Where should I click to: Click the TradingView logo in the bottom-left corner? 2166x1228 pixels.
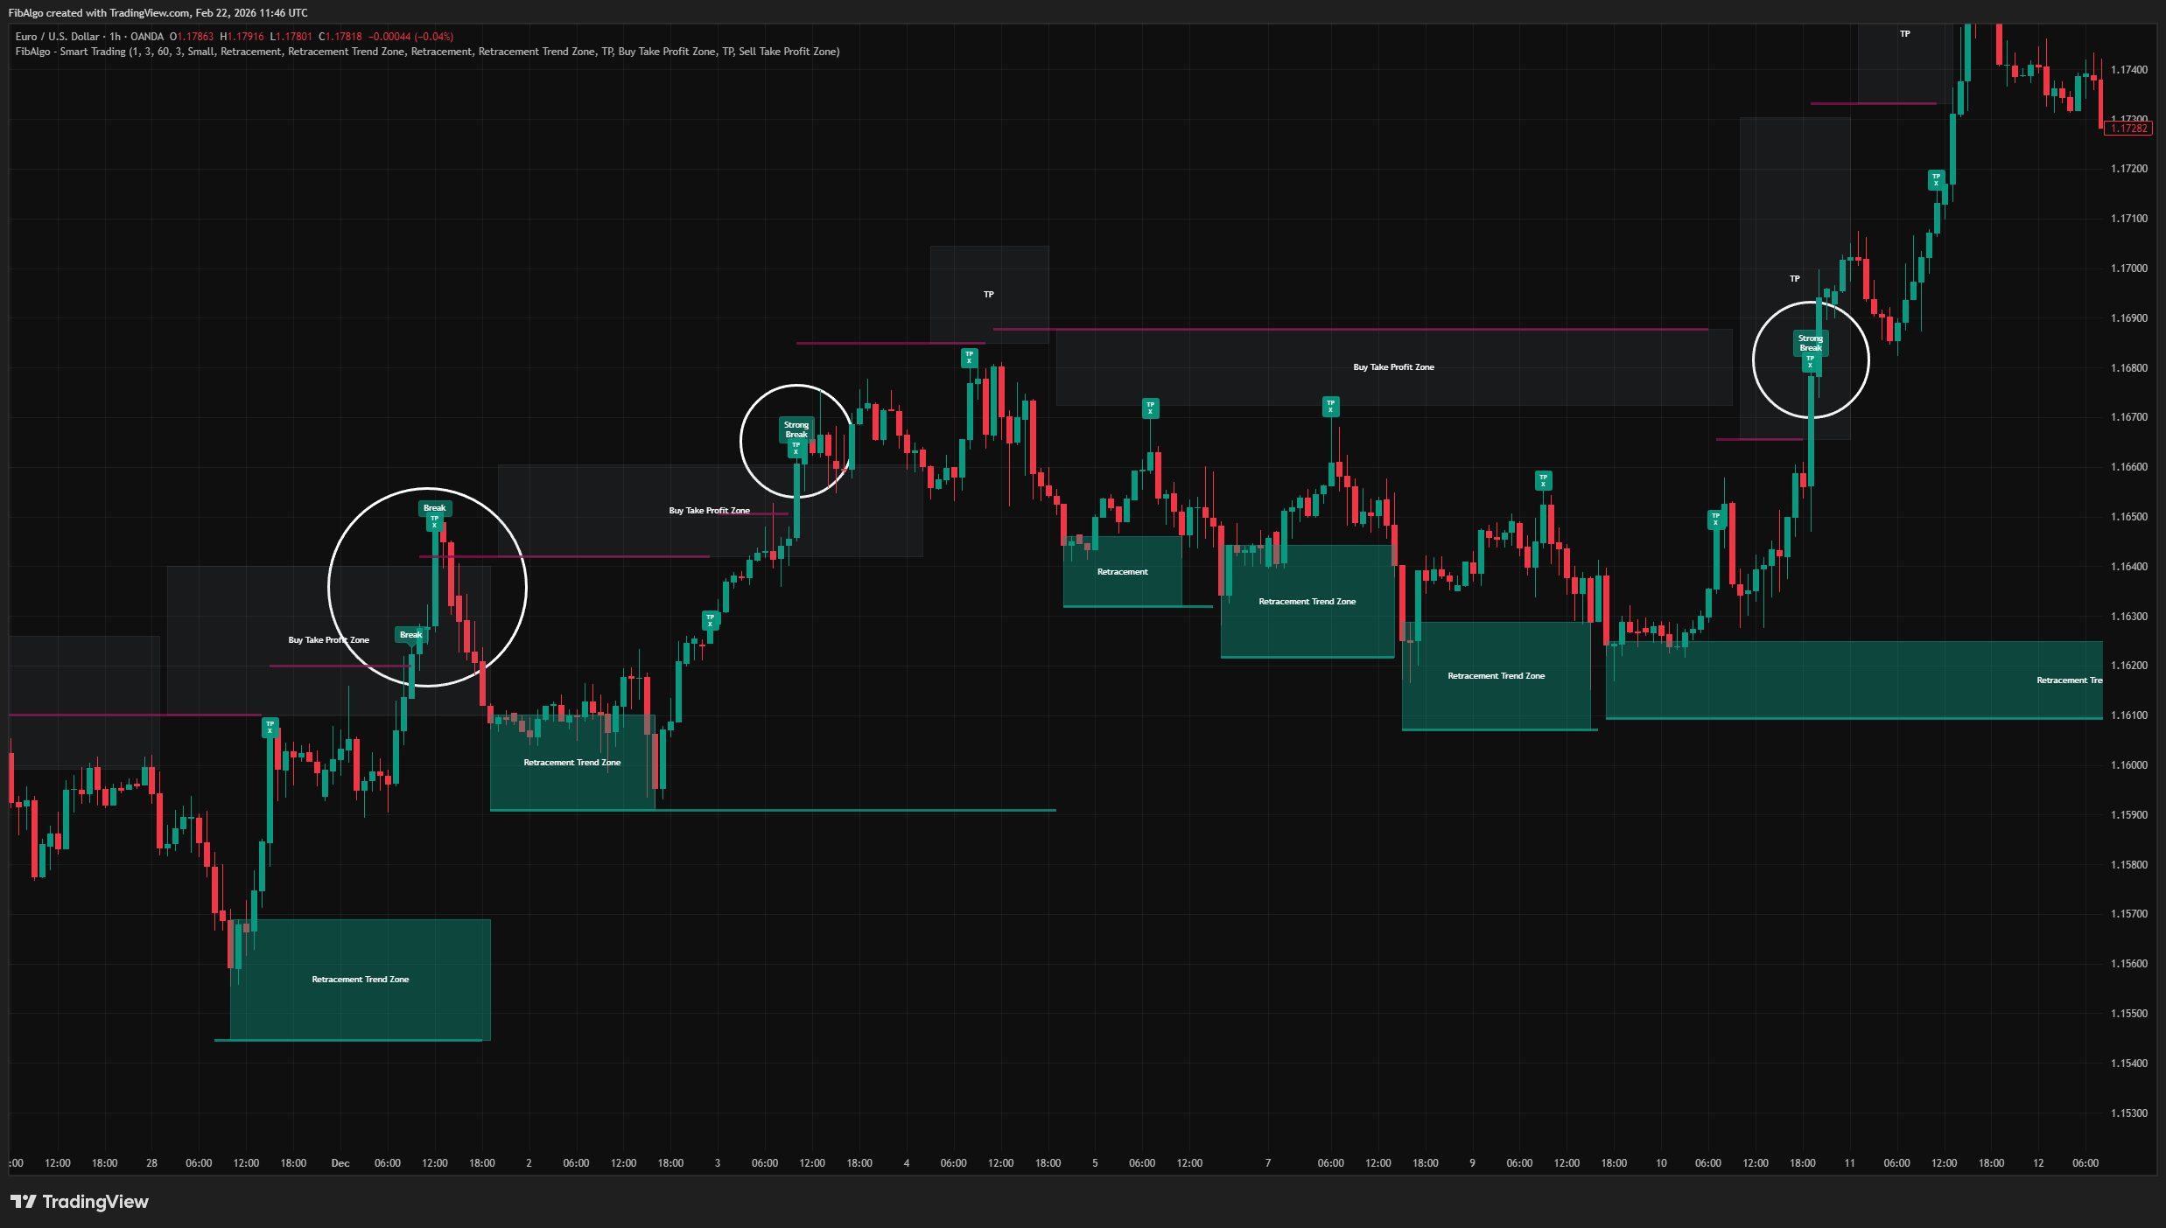(x=79, y=1202)
